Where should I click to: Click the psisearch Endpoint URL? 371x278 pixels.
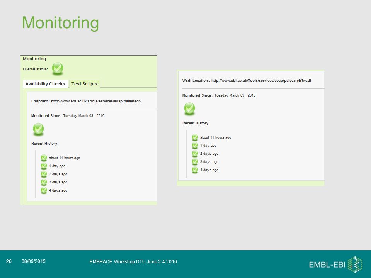point(96,101)
